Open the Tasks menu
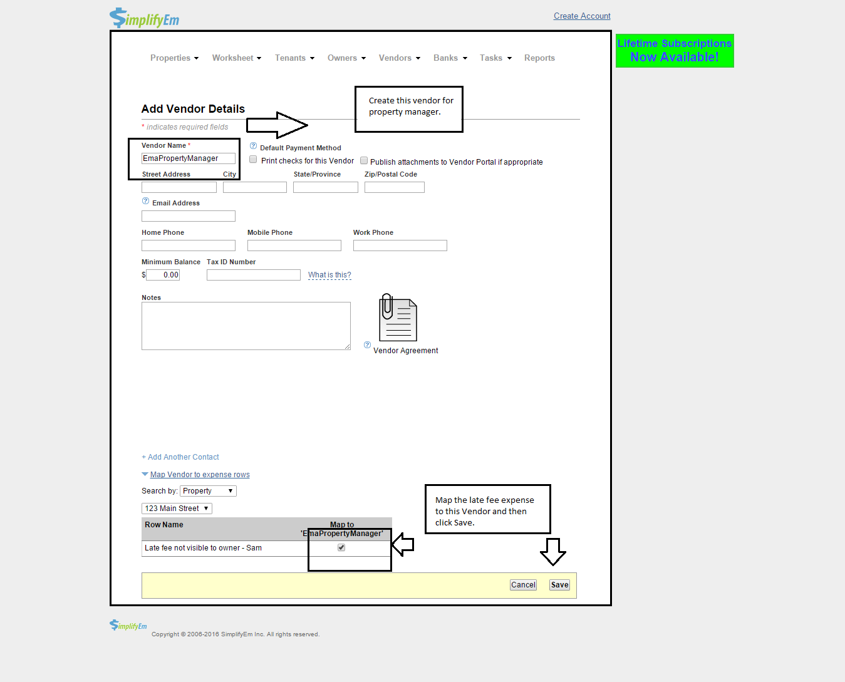 pos(495,58)
